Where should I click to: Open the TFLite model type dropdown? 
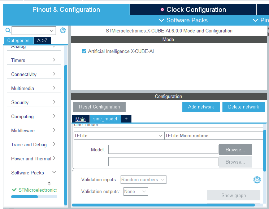tap(119, 135)
